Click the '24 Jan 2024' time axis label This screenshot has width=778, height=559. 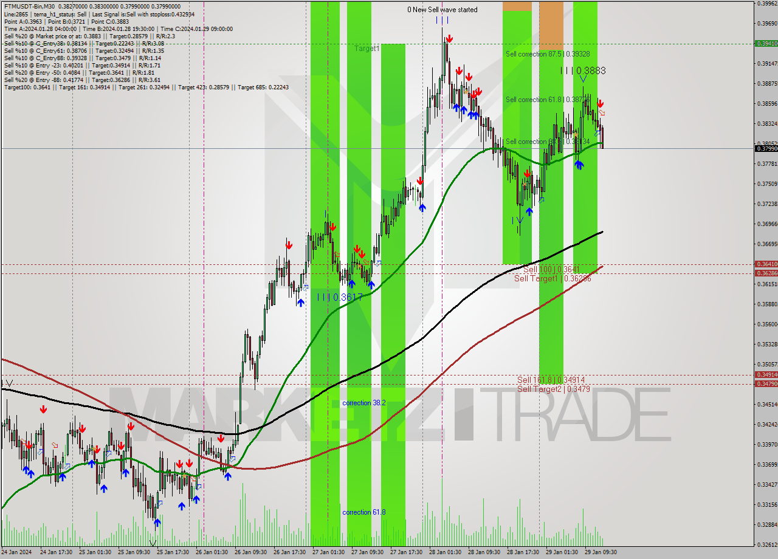click(18, 552)
